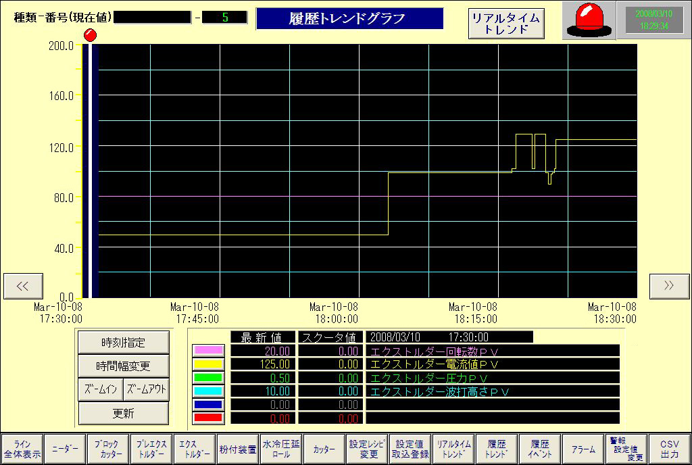Click the 時刻指定 button
Viewport: 692px width, 465px height.
click(123, 343)
